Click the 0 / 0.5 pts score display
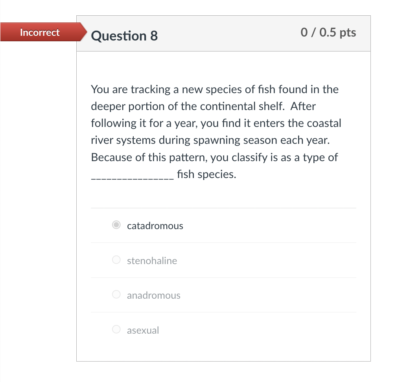The image size is (420, 382). pos(329,33)
